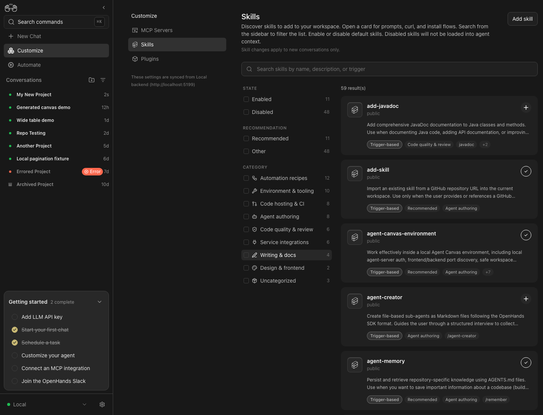Add agent-creator skill with plus icon

coord(526,299)
